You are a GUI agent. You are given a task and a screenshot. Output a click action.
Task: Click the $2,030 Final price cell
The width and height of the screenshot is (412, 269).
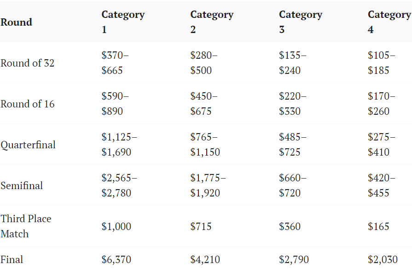[383, 259]
